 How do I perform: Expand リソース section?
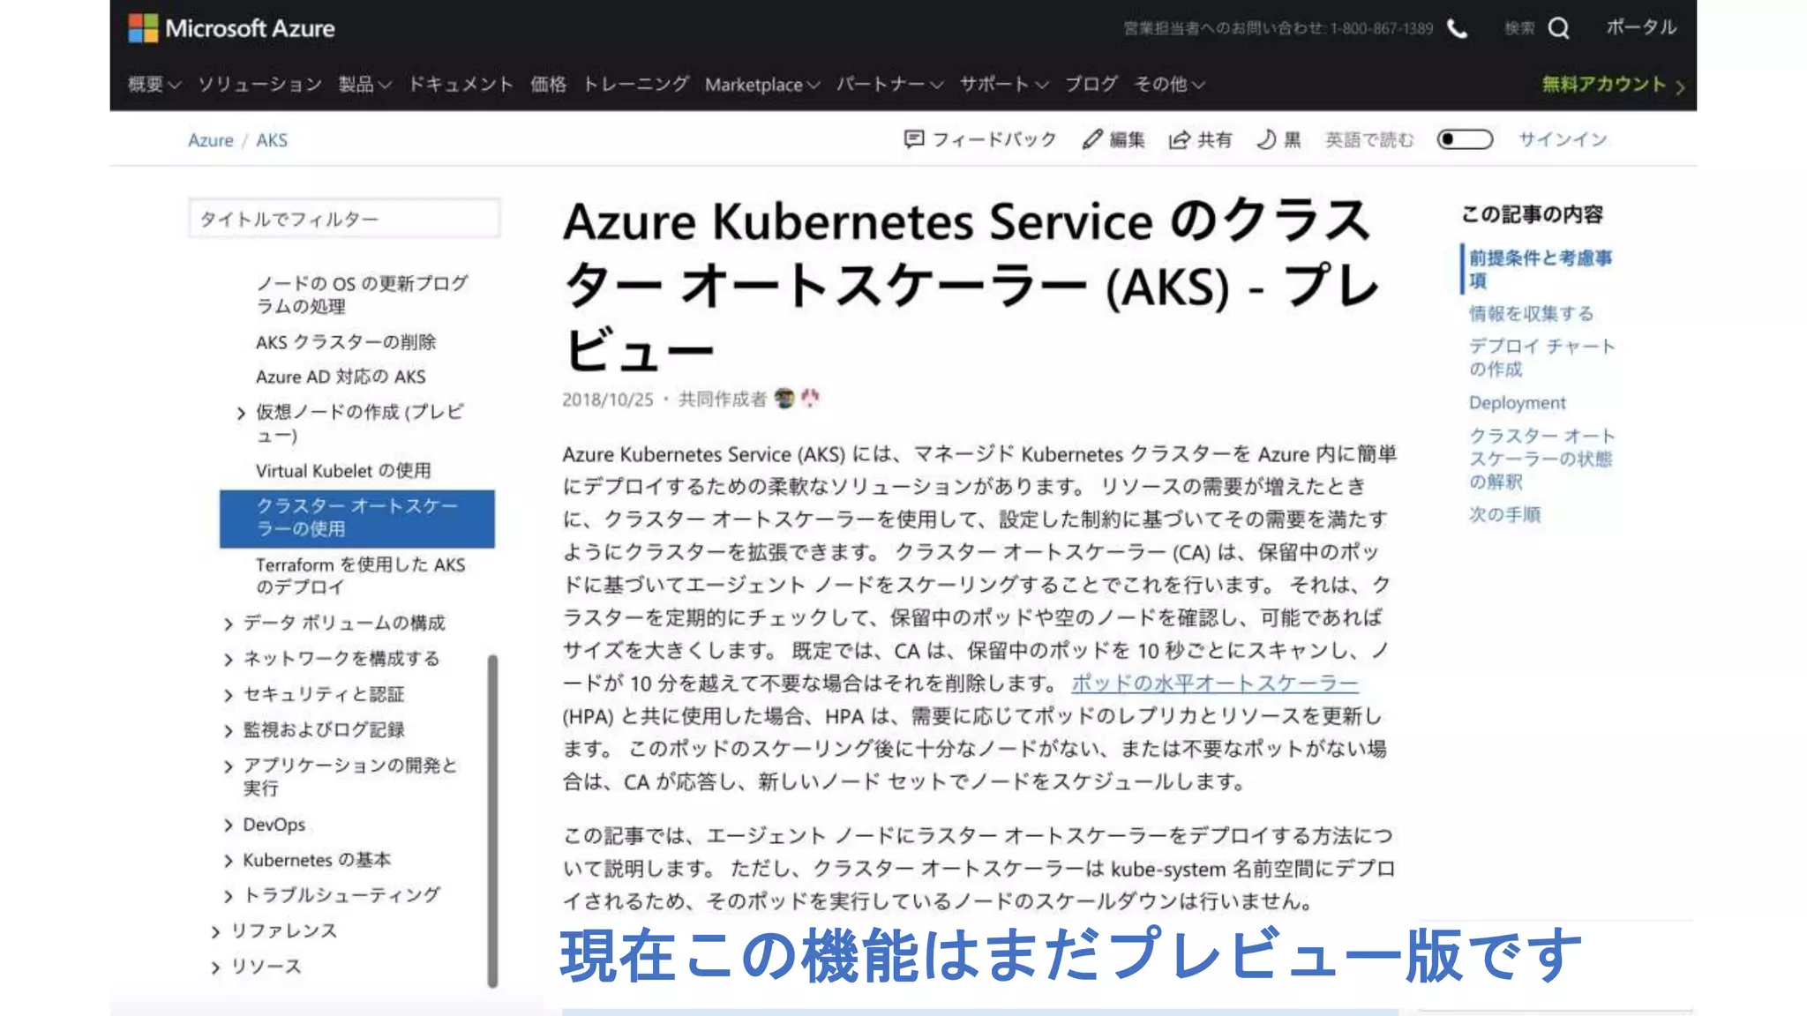coord(216,967)
